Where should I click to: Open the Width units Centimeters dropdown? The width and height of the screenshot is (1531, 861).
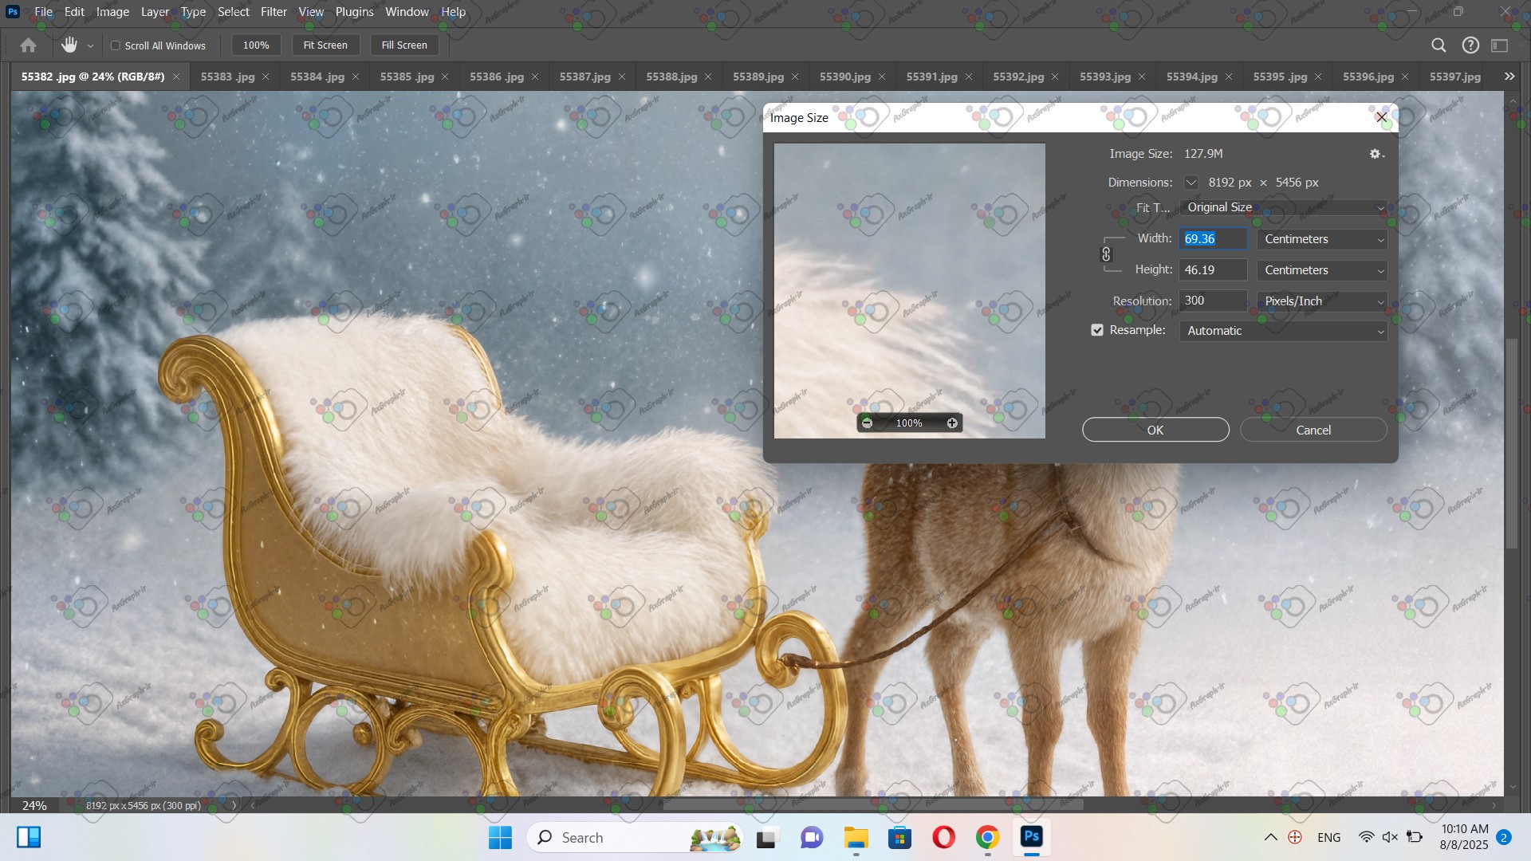pos(1322,239)
